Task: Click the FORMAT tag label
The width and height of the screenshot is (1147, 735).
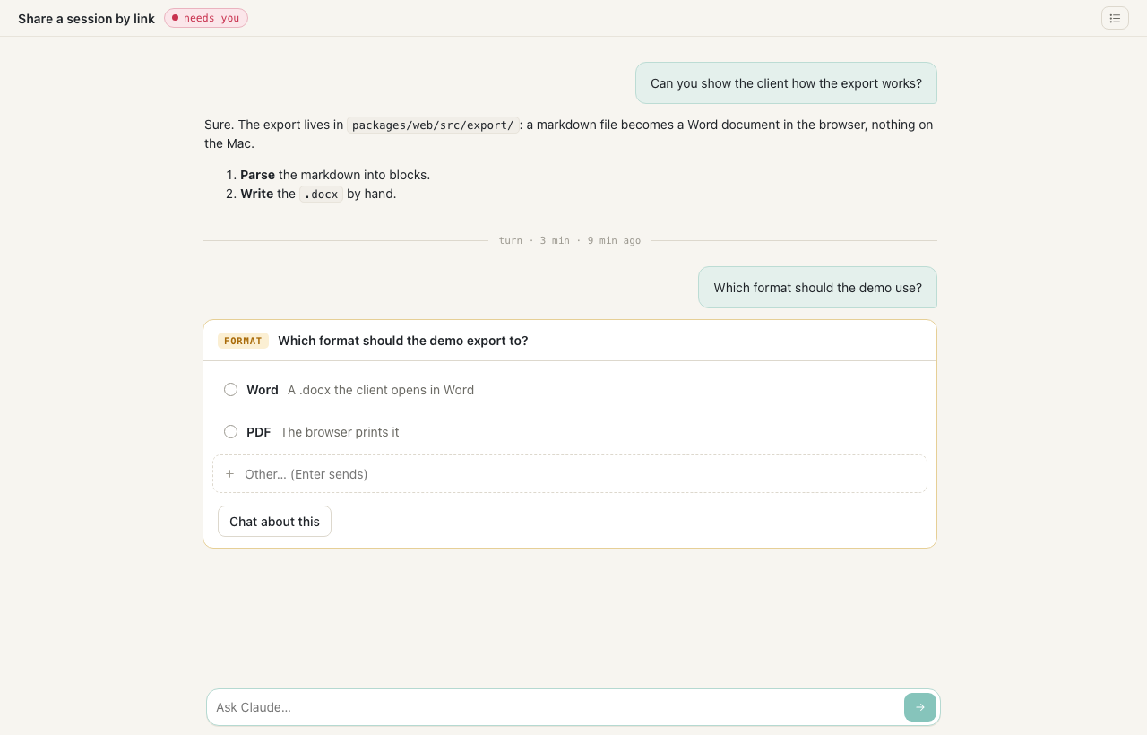Action: click(243, 341)
